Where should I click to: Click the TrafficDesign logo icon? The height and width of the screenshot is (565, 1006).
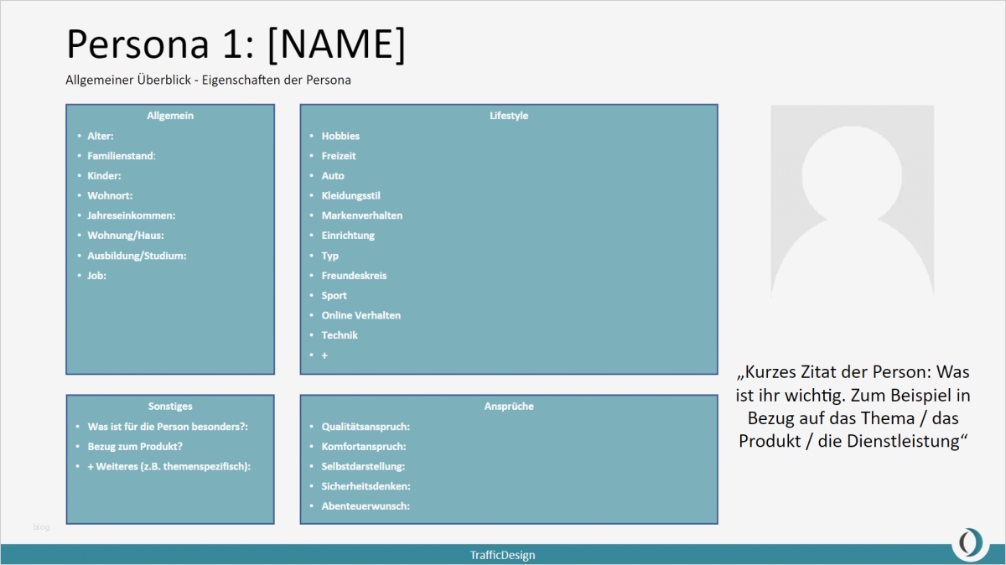pos(970,543)
